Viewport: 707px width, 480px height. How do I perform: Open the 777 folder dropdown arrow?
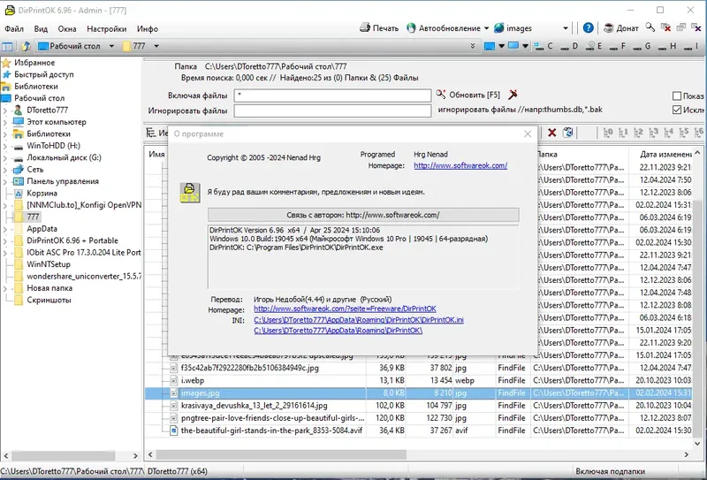click(156, 46)
